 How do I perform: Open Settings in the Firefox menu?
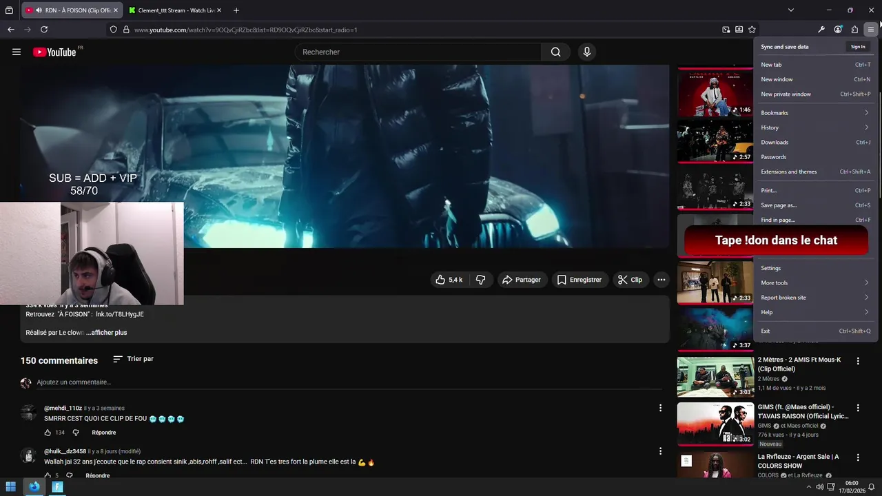[815, 268]
